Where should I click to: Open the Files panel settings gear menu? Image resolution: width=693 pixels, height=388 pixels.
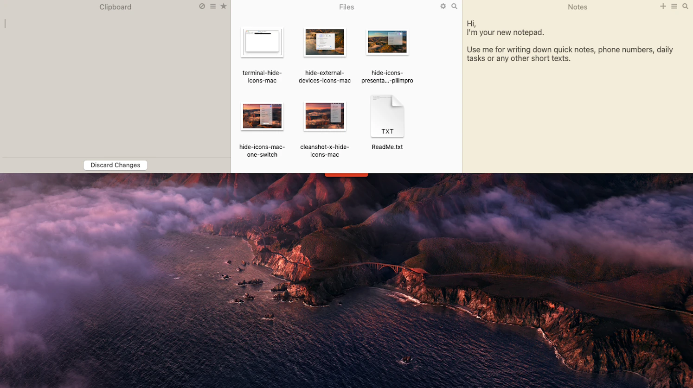(x=443, y=6)
